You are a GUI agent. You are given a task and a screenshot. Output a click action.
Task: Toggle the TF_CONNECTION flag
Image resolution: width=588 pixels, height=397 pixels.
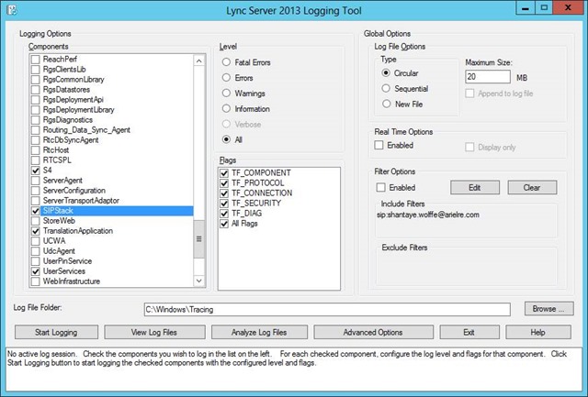click(x=224, y=193)
